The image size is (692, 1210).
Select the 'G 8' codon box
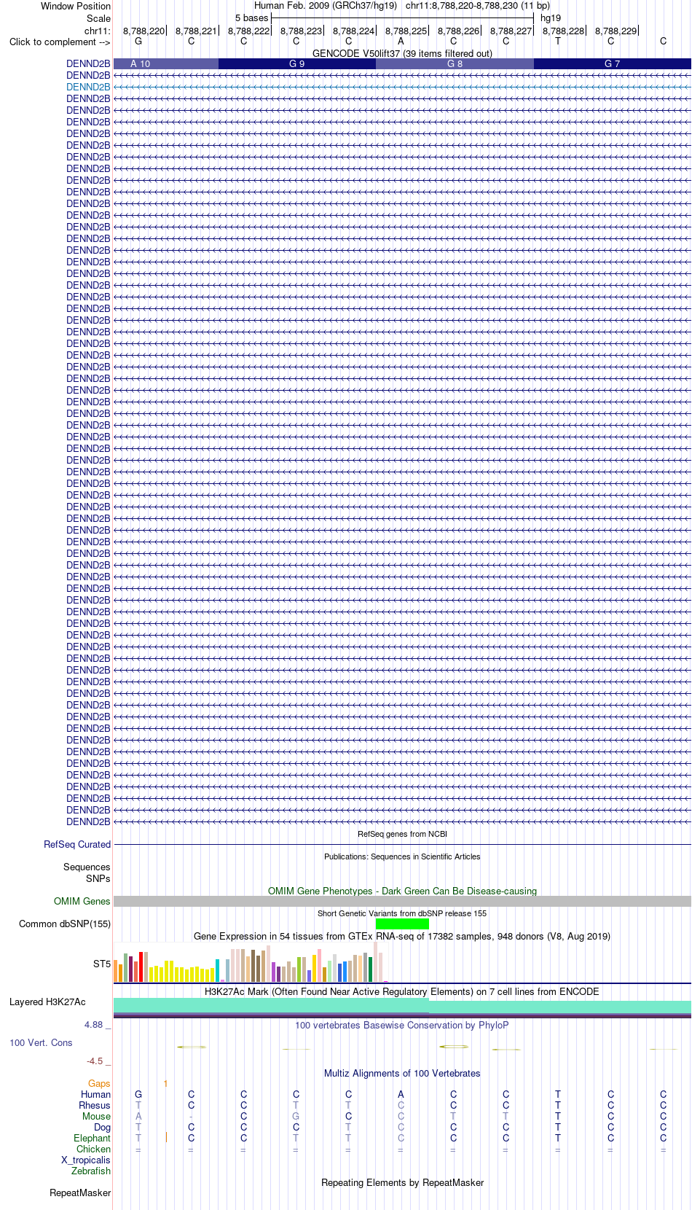coord(455,64)
